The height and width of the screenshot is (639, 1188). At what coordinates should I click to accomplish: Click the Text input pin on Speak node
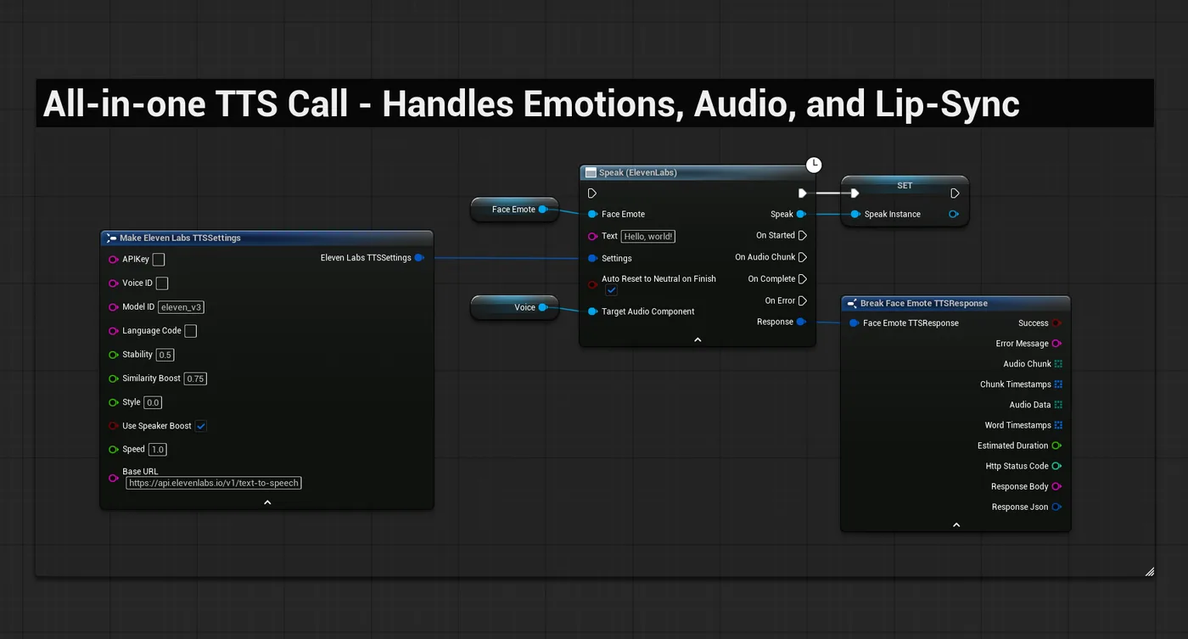pyautogui.click(x=592, y=237)
